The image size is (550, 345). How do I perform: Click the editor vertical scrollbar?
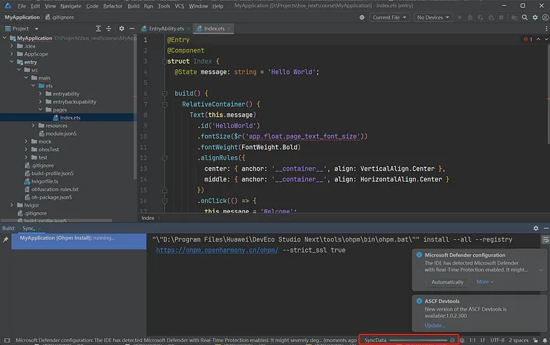tap(548, 93)
